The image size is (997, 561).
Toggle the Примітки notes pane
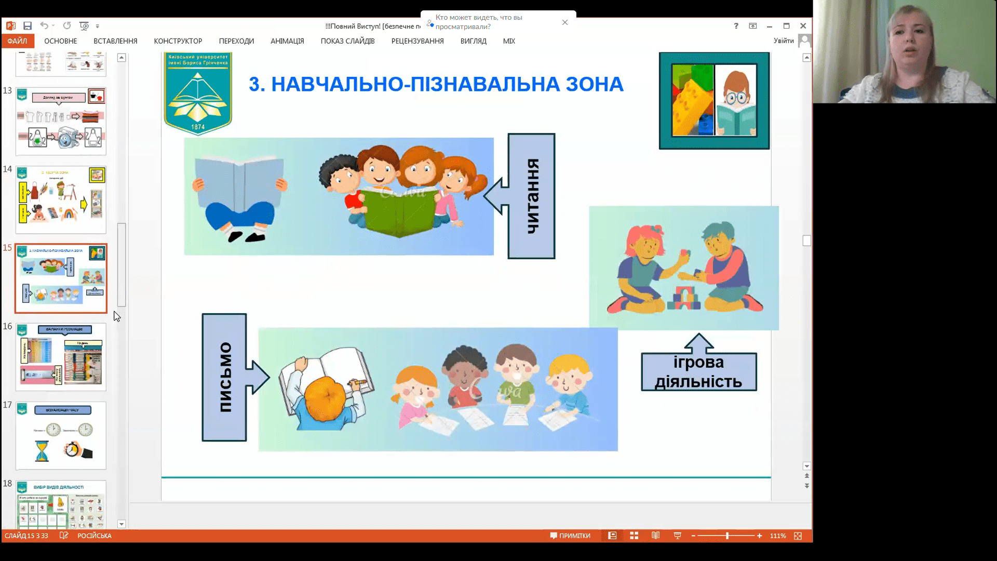click(570, 536)
